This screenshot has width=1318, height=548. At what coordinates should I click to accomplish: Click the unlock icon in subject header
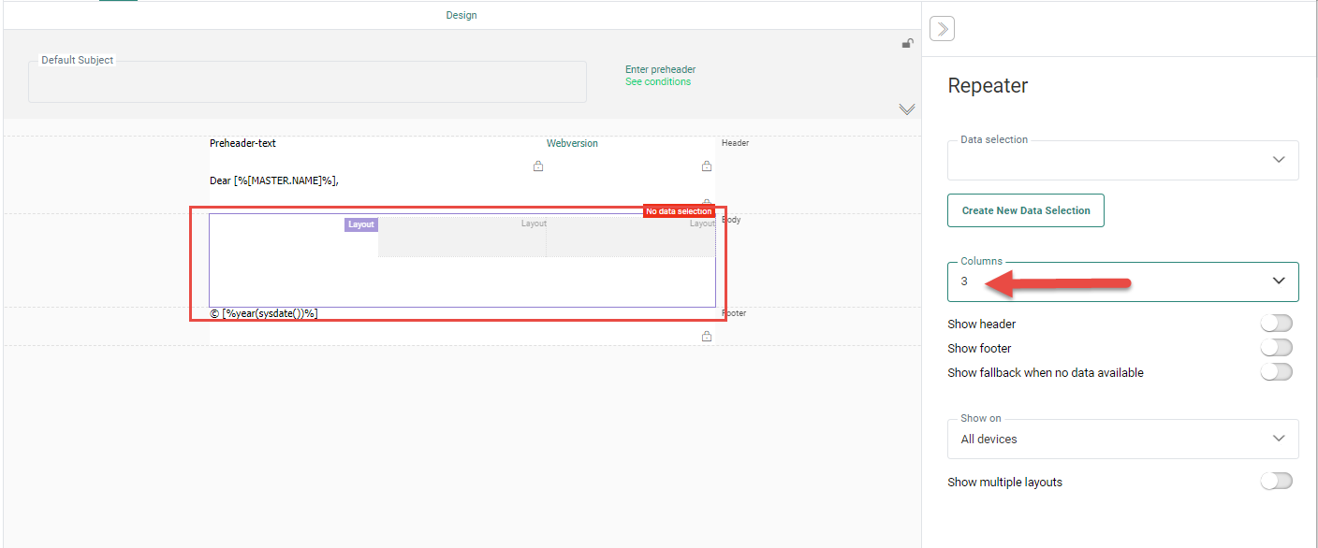click(x=907, y=43)
